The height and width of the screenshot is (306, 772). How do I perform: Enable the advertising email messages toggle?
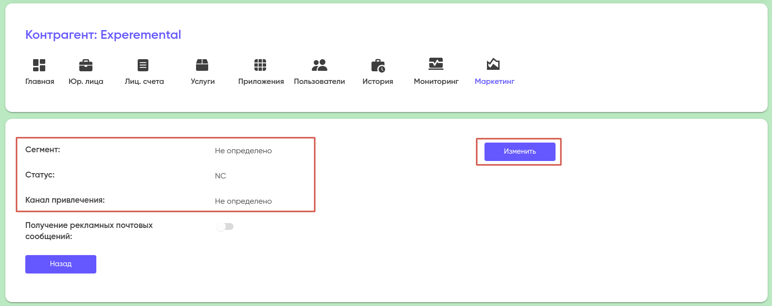225,226
